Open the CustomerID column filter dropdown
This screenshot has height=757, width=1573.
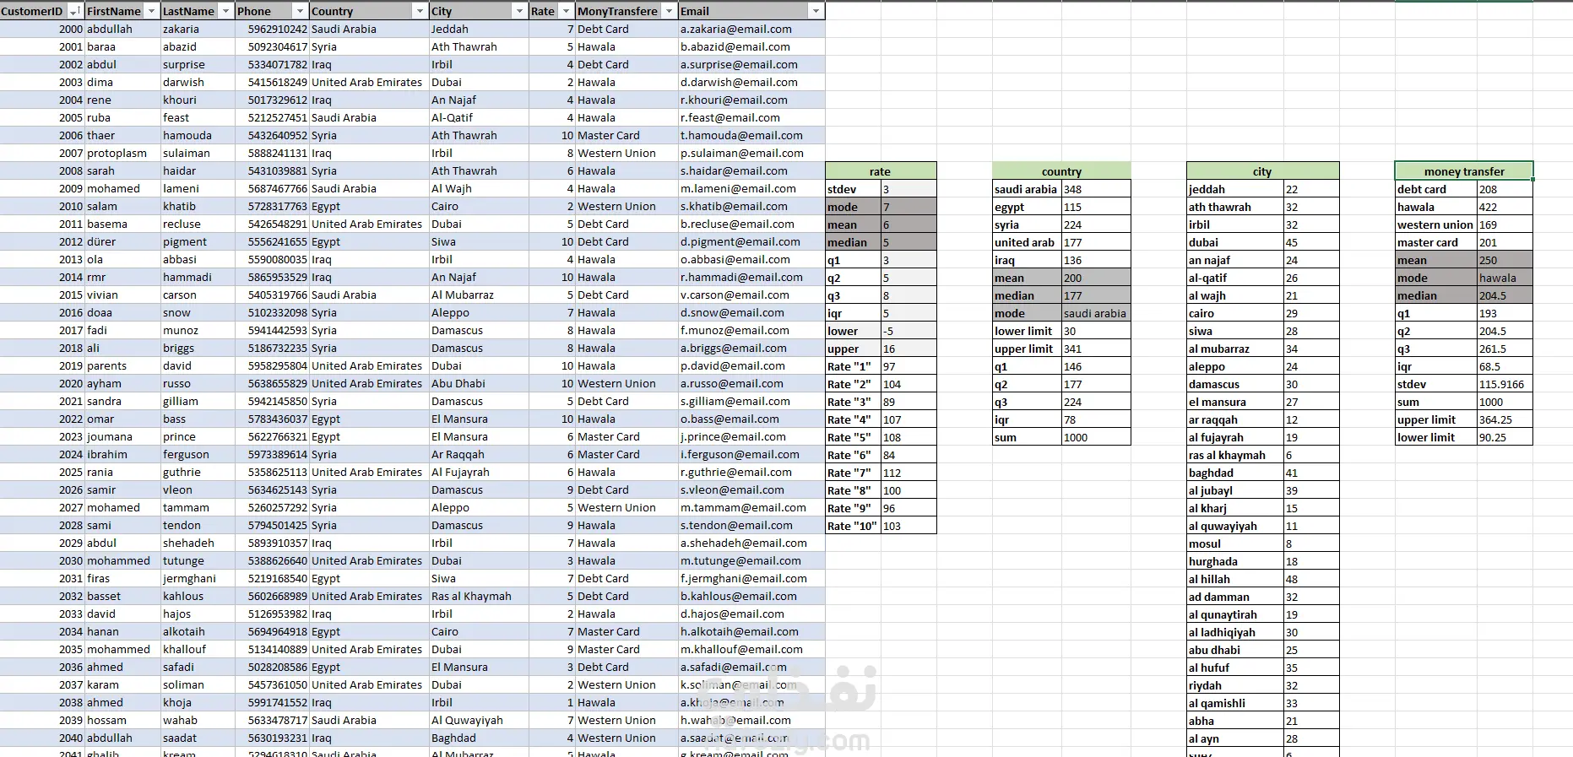74,11
